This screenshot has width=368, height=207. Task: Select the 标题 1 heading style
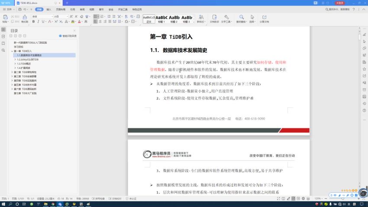(161, 19)
